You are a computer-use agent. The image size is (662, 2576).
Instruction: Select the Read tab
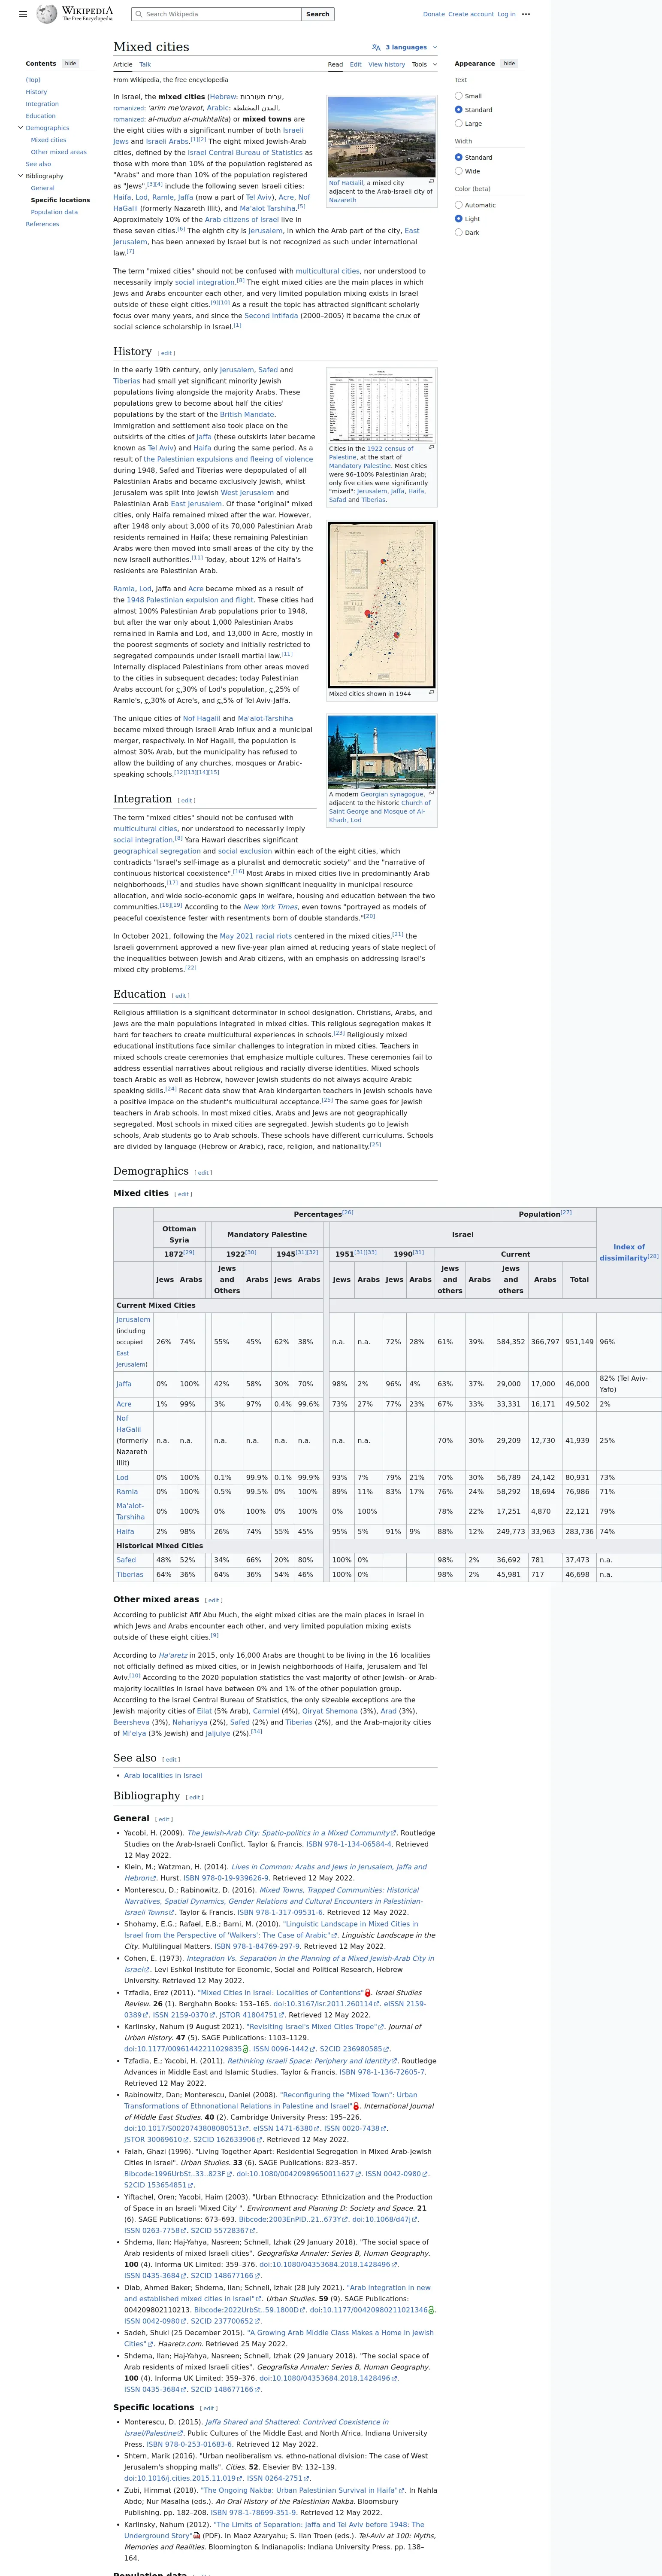pos(336,64)
